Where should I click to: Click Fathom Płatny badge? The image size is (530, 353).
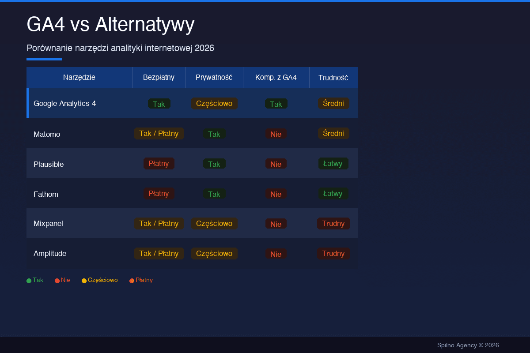pos(159,193)
